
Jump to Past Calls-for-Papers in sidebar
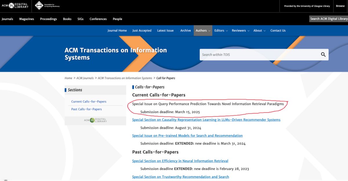coord(86,109)
